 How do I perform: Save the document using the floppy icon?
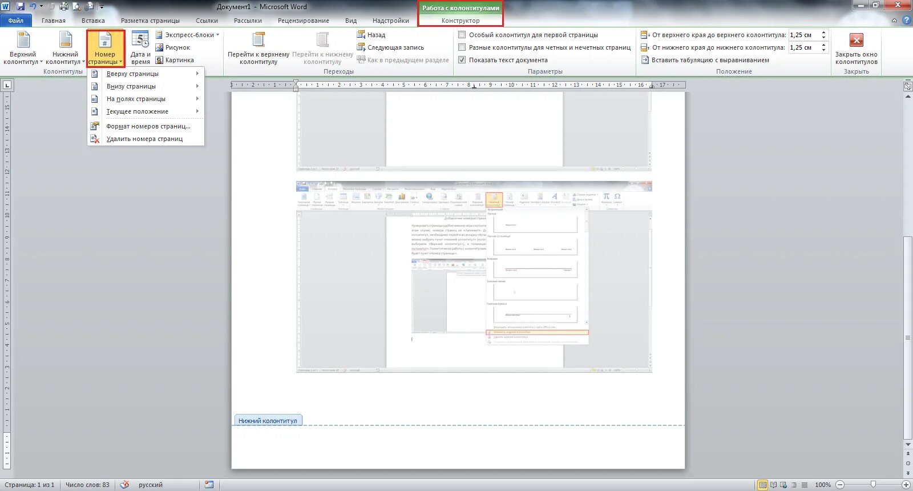coord(21,7)
